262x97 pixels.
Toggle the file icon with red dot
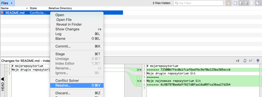point(247,3)
